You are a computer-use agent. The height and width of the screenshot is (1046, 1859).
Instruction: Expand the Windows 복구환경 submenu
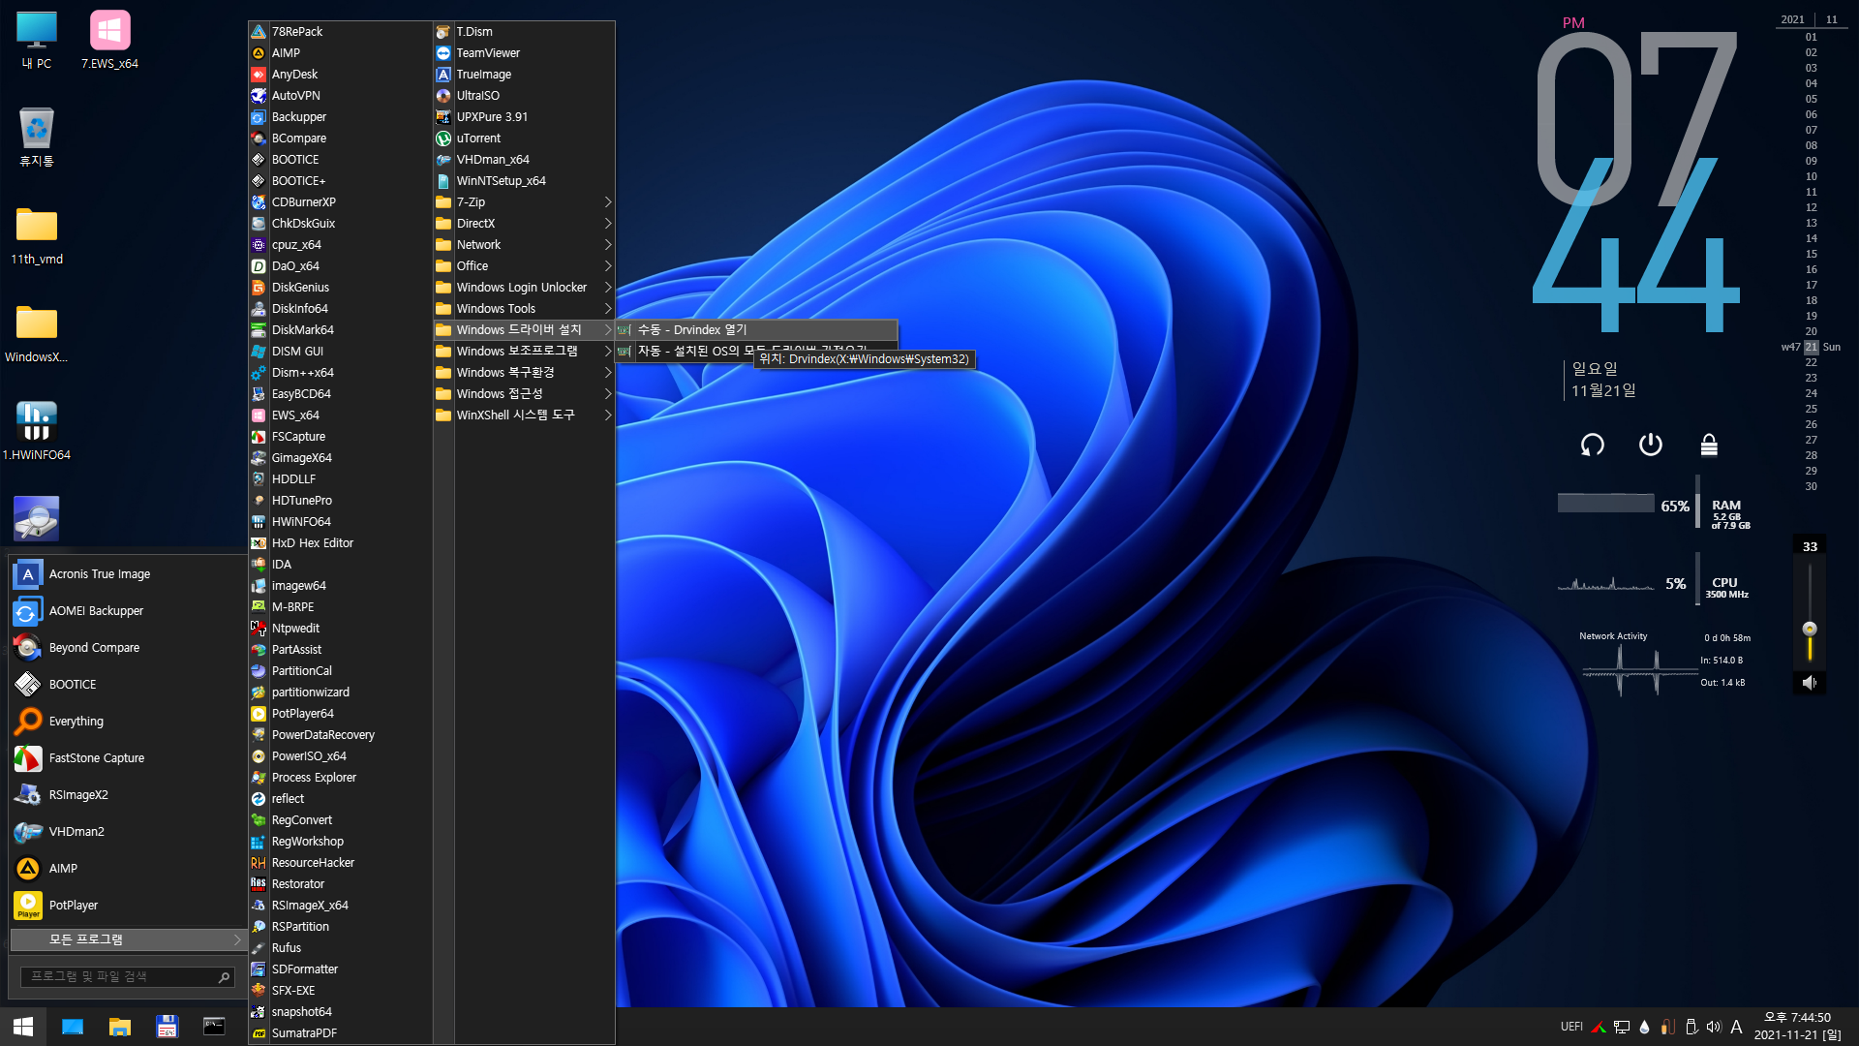coord(524,373)
